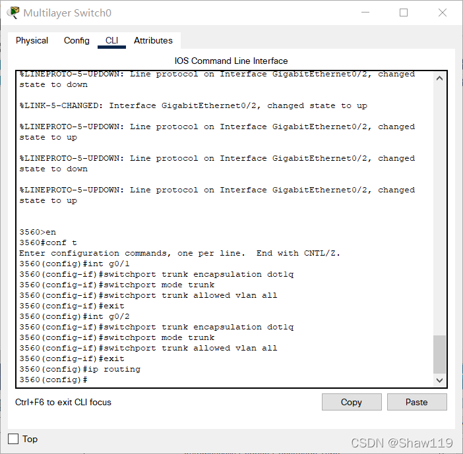Click the '3560(config)#ip routing' line
This screenshot has height=454, width=463.
(80, 369)
